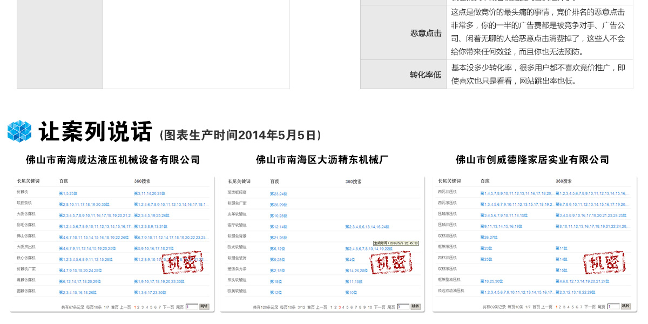Go to page 2 in 成达液压 table
Image resolution: width=648 pixels, height=324 pixels.
tap(139, 307)
